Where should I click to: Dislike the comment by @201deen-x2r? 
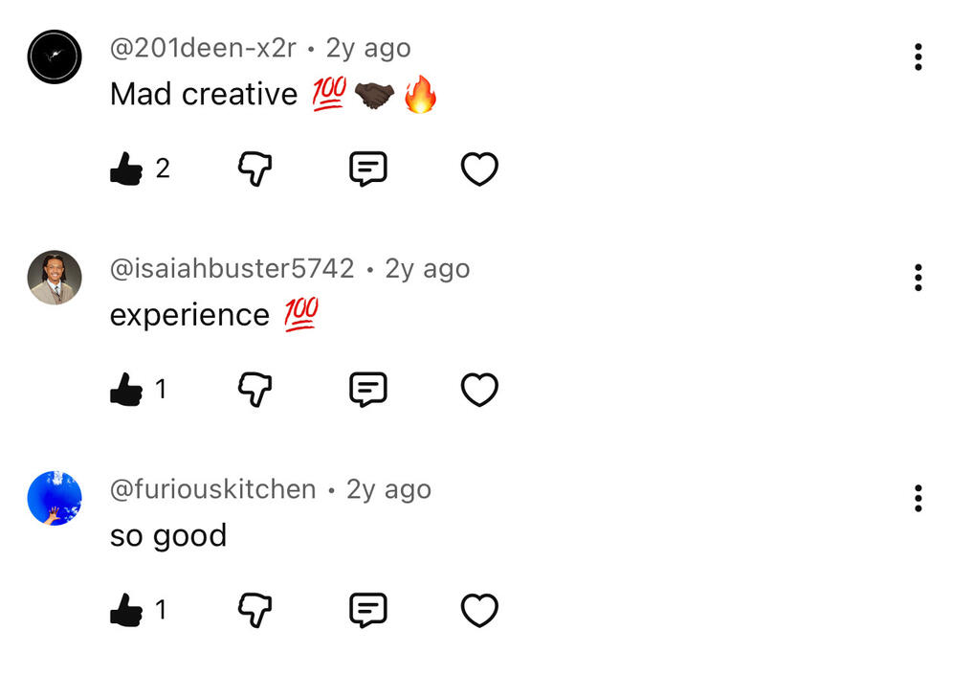tap(254, 169)
